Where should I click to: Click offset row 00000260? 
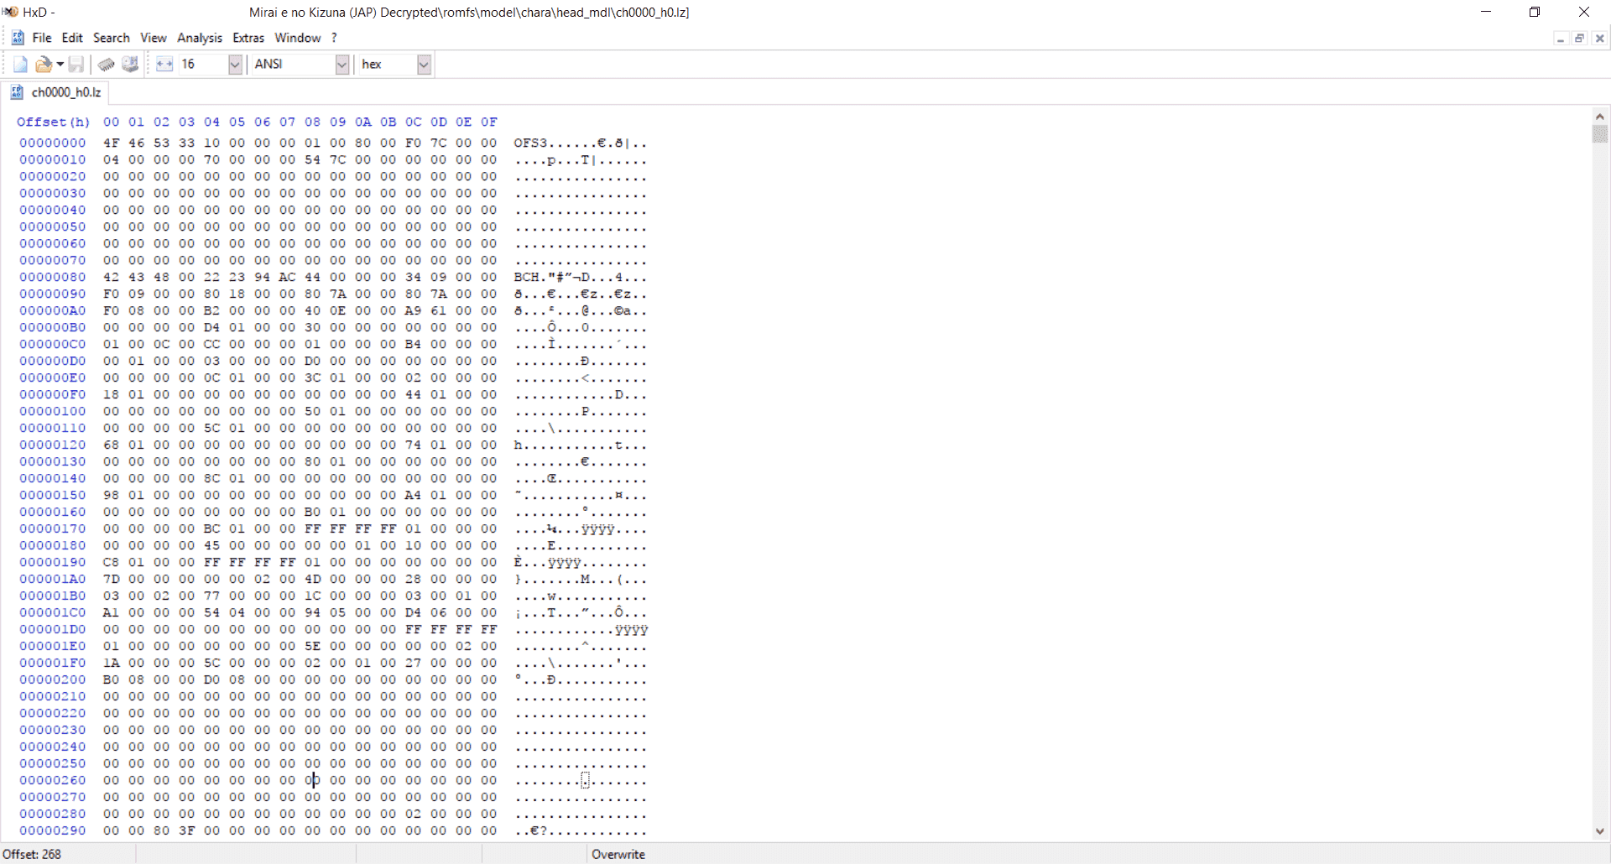point(53,781)
